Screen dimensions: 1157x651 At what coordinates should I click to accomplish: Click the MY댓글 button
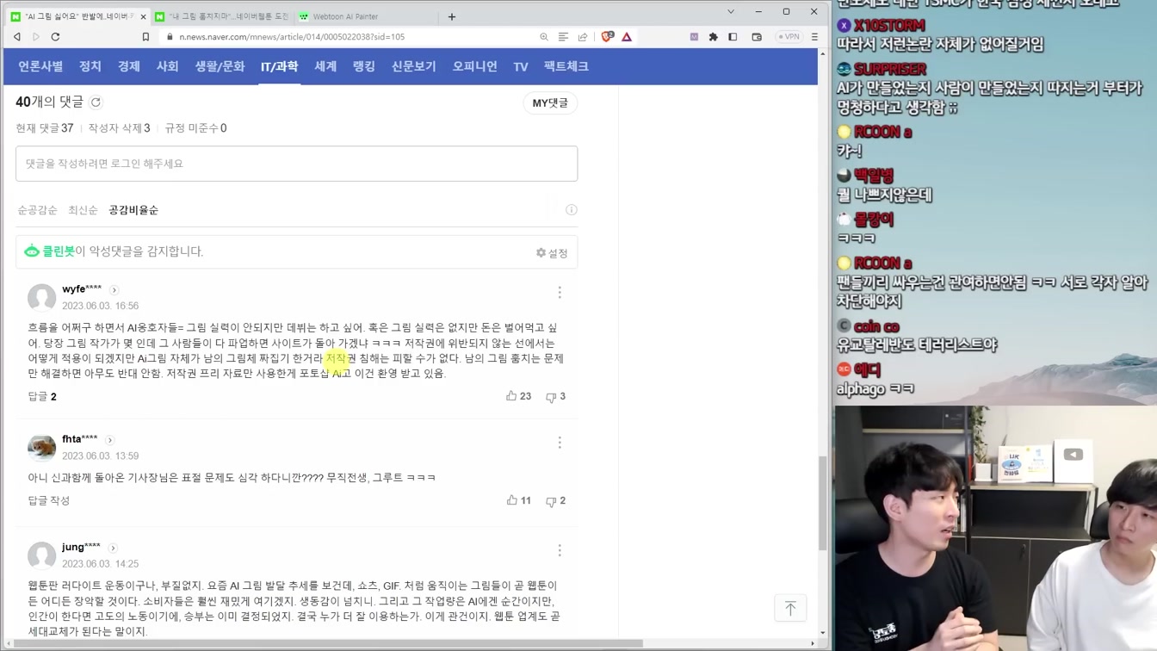[x=550, y=103]
